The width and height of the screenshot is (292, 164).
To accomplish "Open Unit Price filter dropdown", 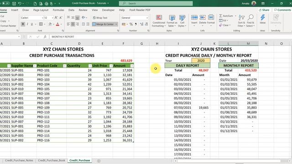I will pyautogui.click(x=111, y=66).
